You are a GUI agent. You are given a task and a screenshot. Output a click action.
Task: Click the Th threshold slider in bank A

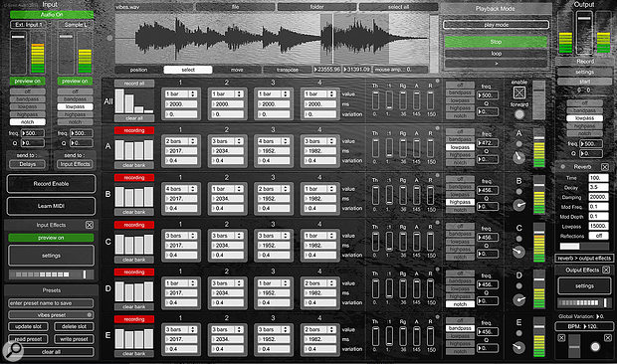375,148
